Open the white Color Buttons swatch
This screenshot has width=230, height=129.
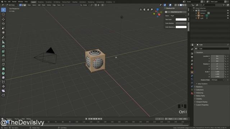click(181, 27)
